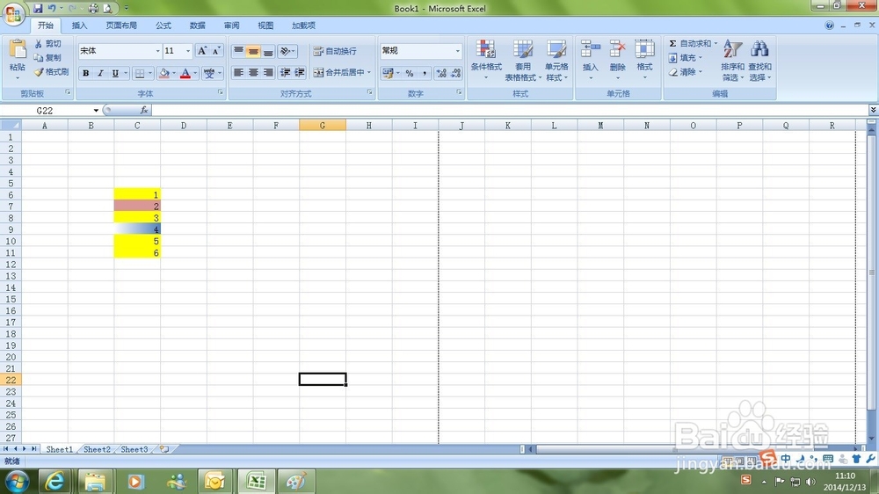Apply red font color A
Viewport: 879px width, 494px height.
[x=185, y=74]
